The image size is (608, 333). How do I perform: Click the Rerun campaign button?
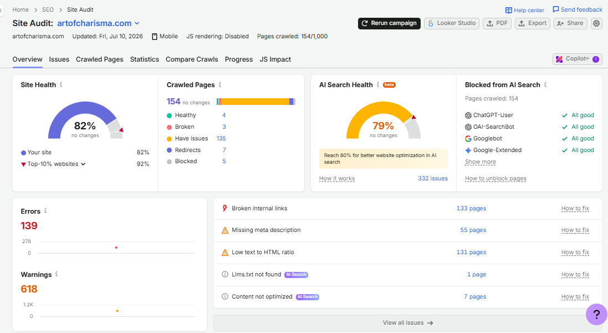(x=389, y=23)
